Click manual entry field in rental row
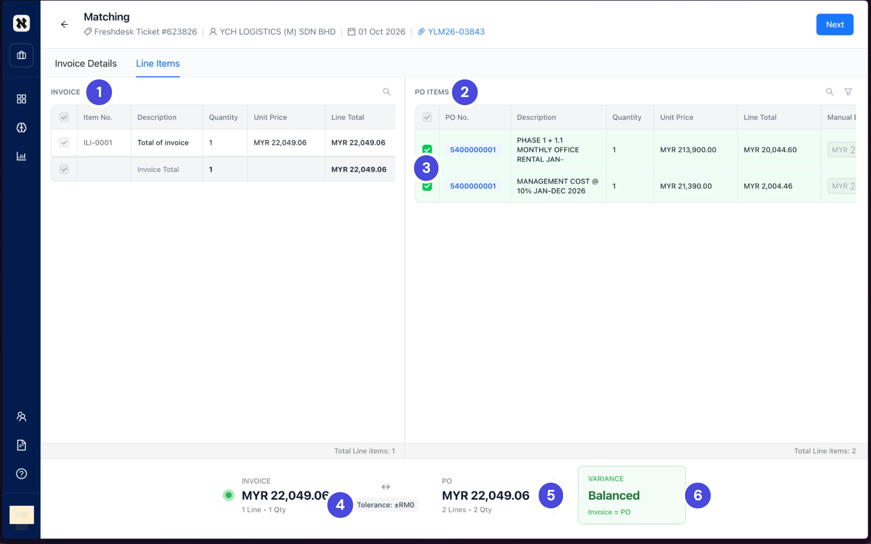This screenshot has height=544, width=871. [842, 150]
